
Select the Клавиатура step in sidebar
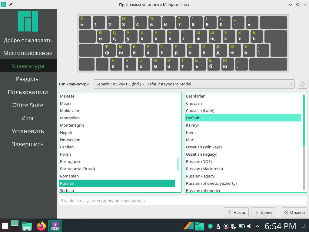[28, 66]
